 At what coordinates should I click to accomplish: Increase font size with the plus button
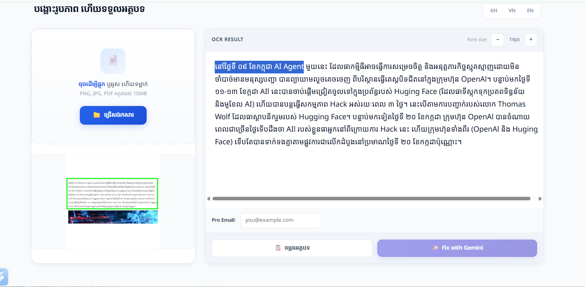(531, 40)
